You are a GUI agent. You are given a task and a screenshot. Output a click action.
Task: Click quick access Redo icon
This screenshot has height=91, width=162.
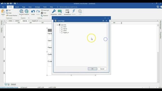5,3
